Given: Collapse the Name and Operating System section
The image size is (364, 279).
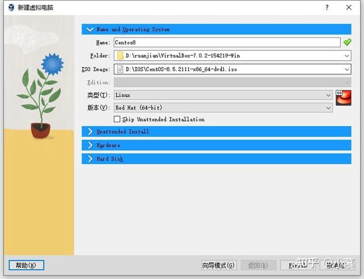Looking at the screenshot, I should (x=216, y=29).
